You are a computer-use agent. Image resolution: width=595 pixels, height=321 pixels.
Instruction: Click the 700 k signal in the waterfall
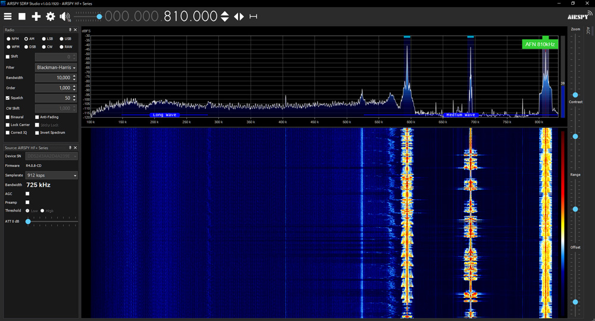(471, 223)
